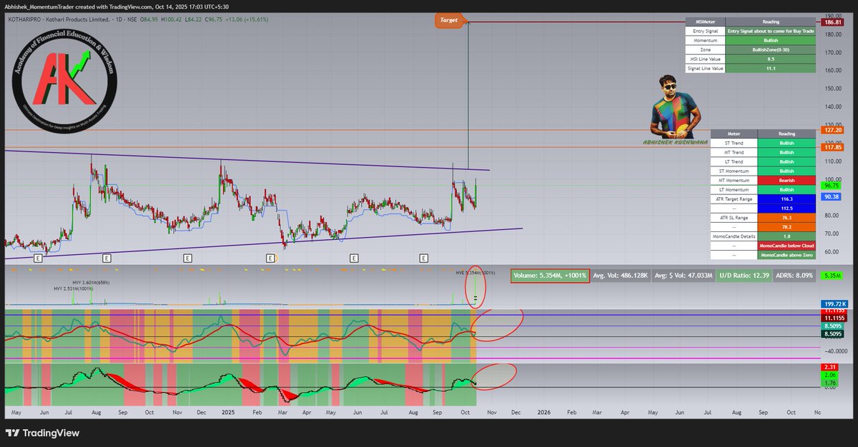Click the MSIMeter header of the top table
The width and height of the screenshot is (858, 447).
(x=705, y=21)
